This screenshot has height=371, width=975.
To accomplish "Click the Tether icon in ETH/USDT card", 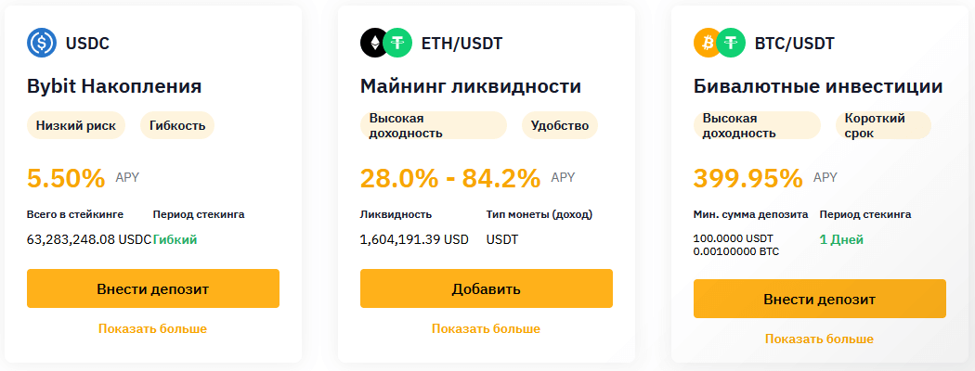I will coord(398,43).
